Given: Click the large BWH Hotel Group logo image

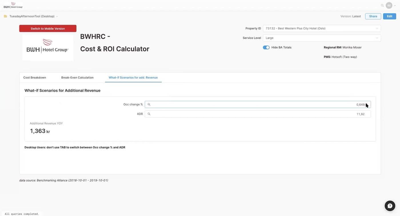Looking at the screenshot, I should tap(48, 46).
